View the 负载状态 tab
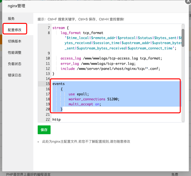 (15, 64)
